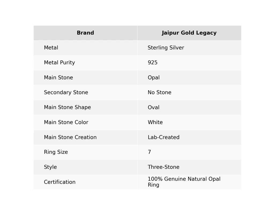Click the No Stone value
The width and height of the screenshot is (268, 213).
[159, 93]
